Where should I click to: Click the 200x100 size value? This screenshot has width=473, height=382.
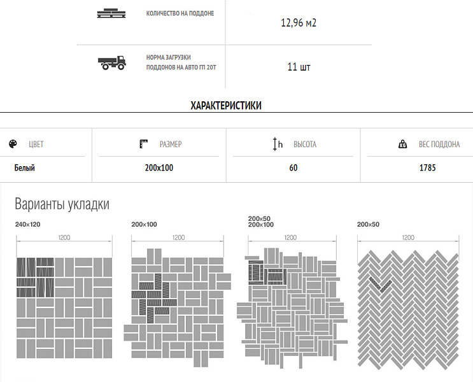[159, 168]
